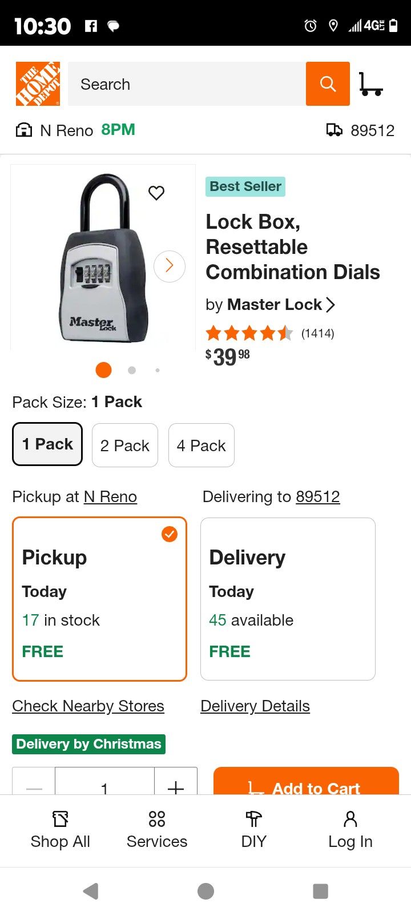The height and width of the screenshot is (915, 411).
Task: Tap the second carousel dot indicator
Action: [132, 370]
